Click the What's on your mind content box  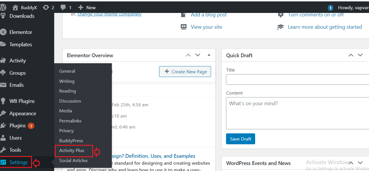tap(297, 113)
